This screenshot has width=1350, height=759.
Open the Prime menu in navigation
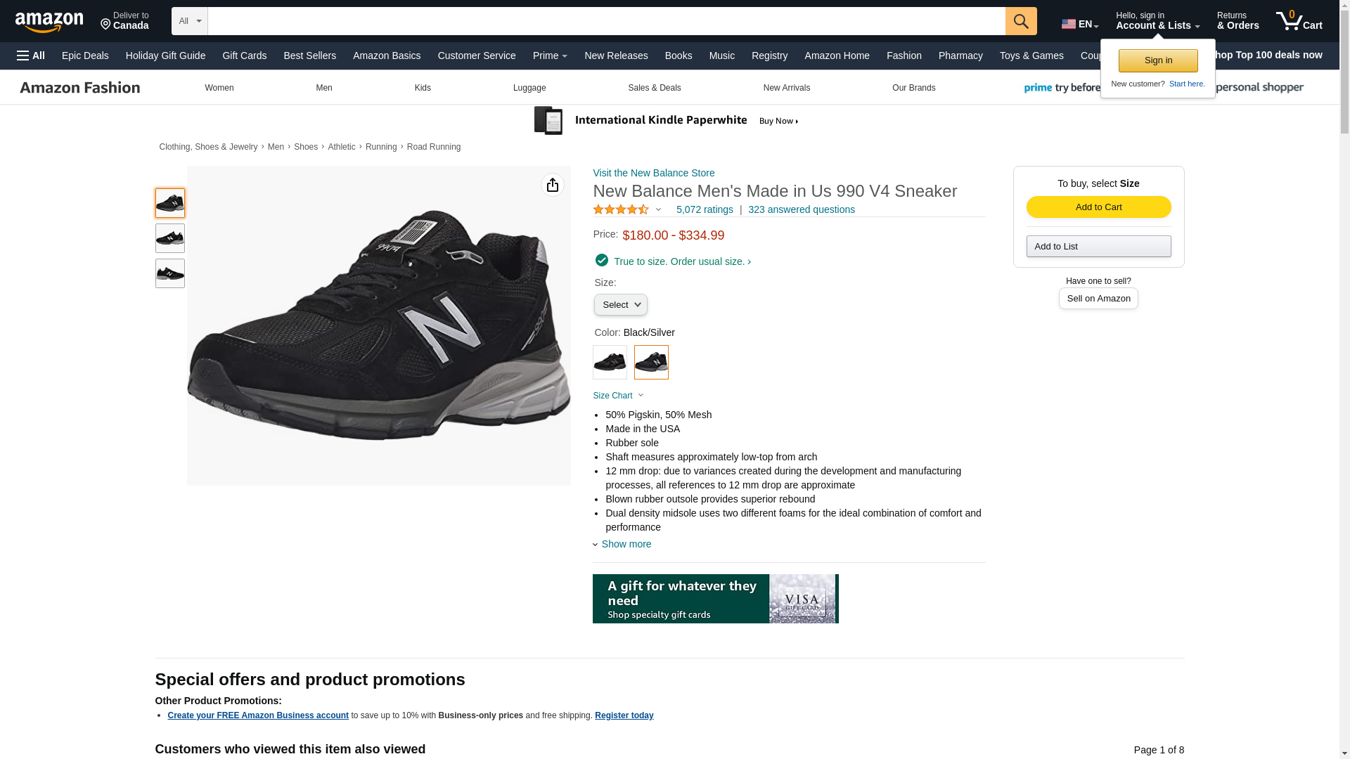point(550,56)
